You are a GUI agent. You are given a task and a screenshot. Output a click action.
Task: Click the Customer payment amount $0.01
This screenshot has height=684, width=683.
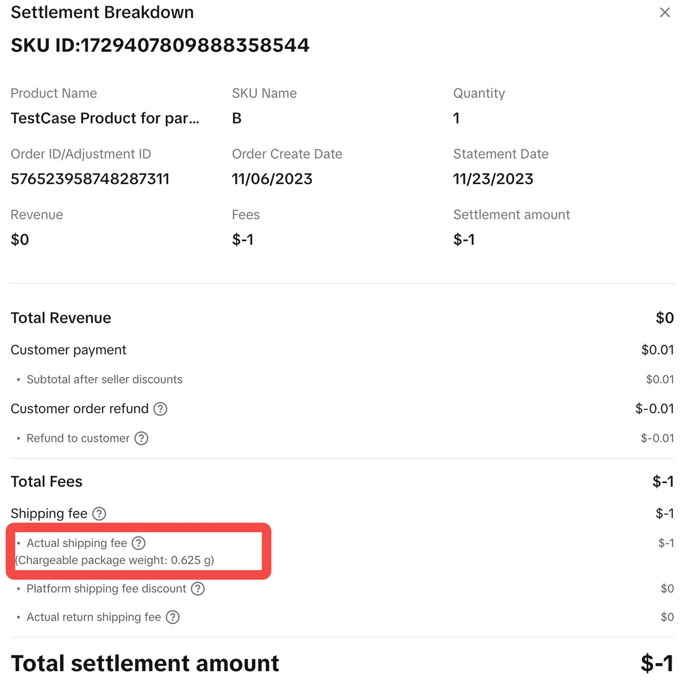point(657,350)
